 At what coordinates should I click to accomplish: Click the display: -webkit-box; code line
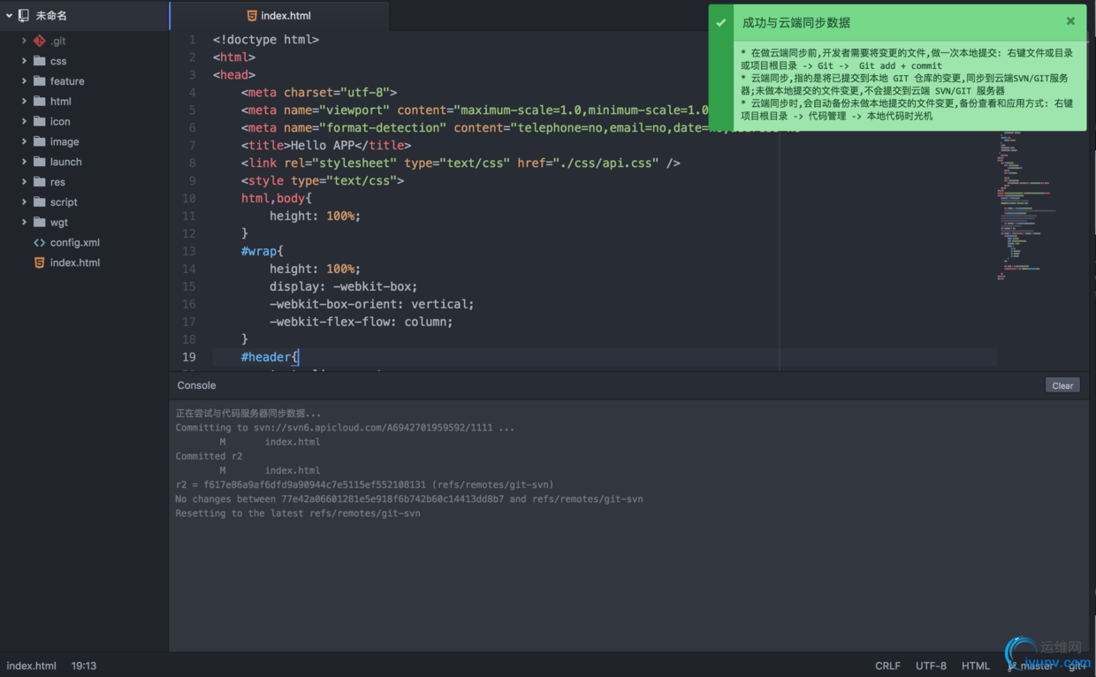click(343, 286)
